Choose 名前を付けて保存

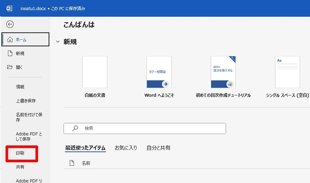[29, 117]
